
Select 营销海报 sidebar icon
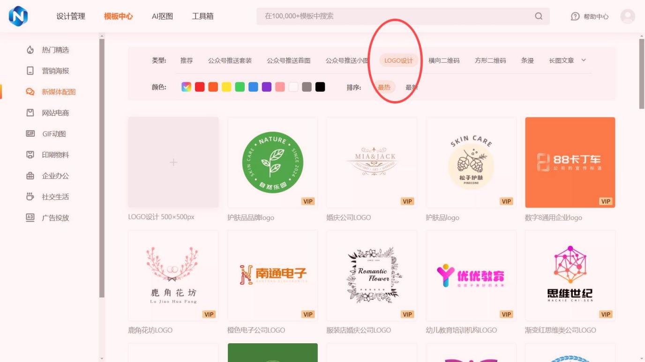click(x=30, y=71)
